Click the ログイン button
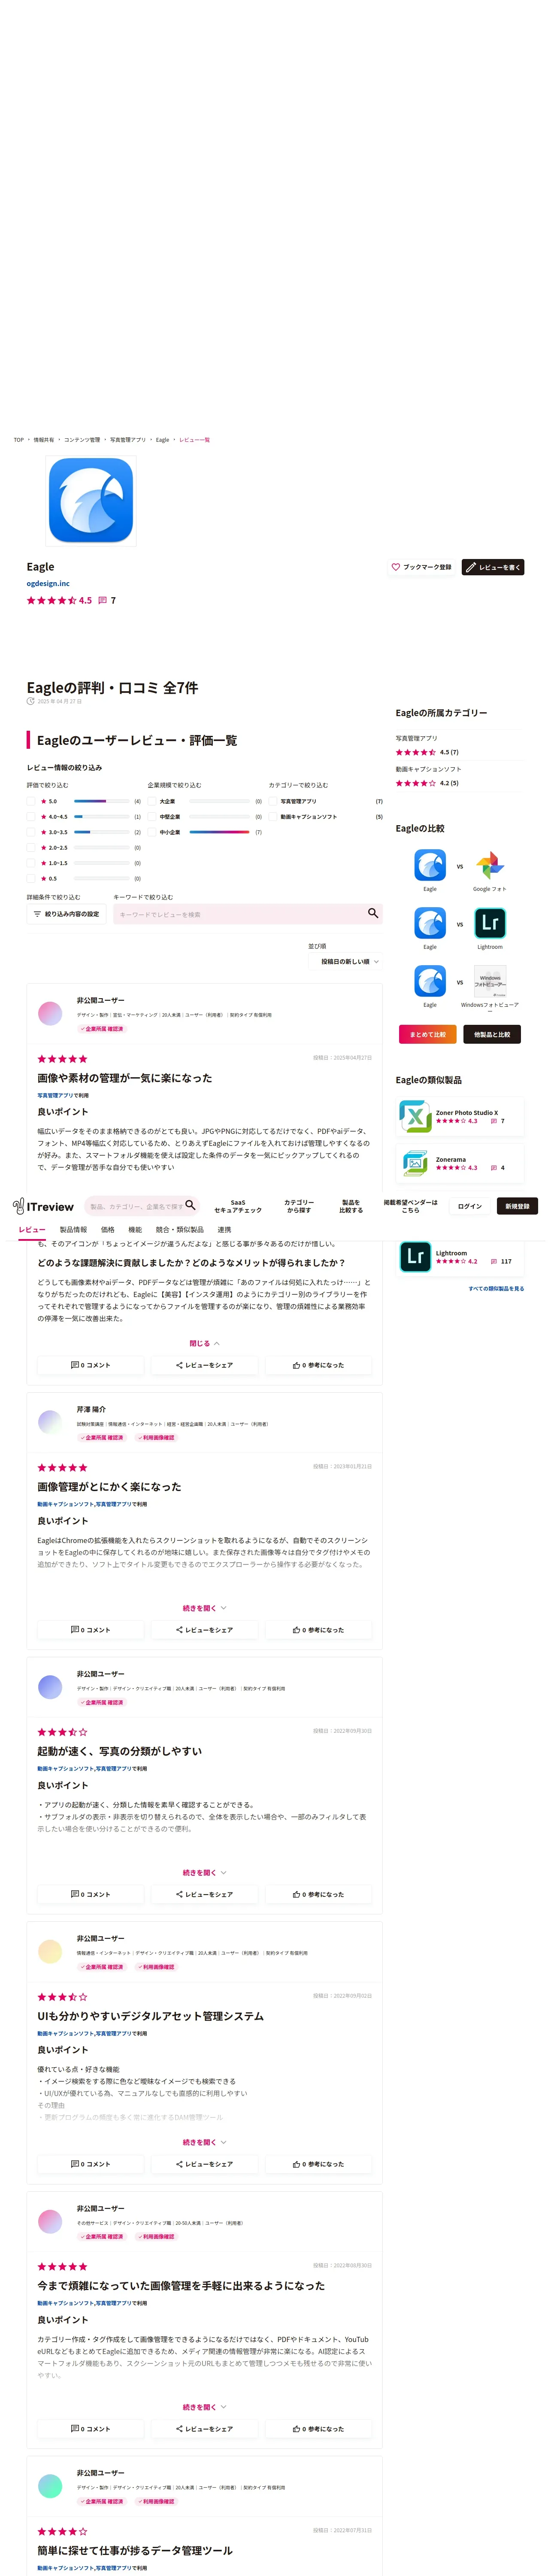The height and width of the screenshot is (2576, 551). click(x=470, y=1207)
